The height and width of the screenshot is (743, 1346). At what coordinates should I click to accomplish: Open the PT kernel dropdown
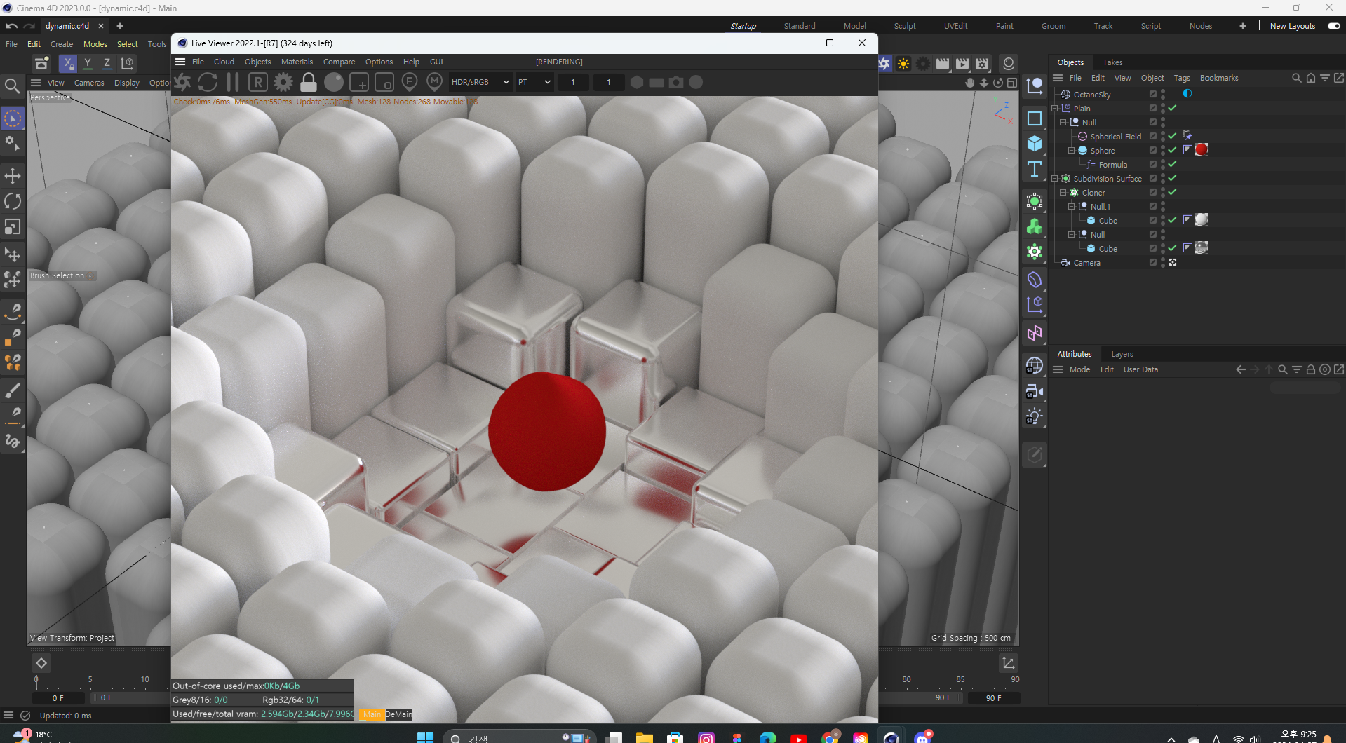point(534,82)
